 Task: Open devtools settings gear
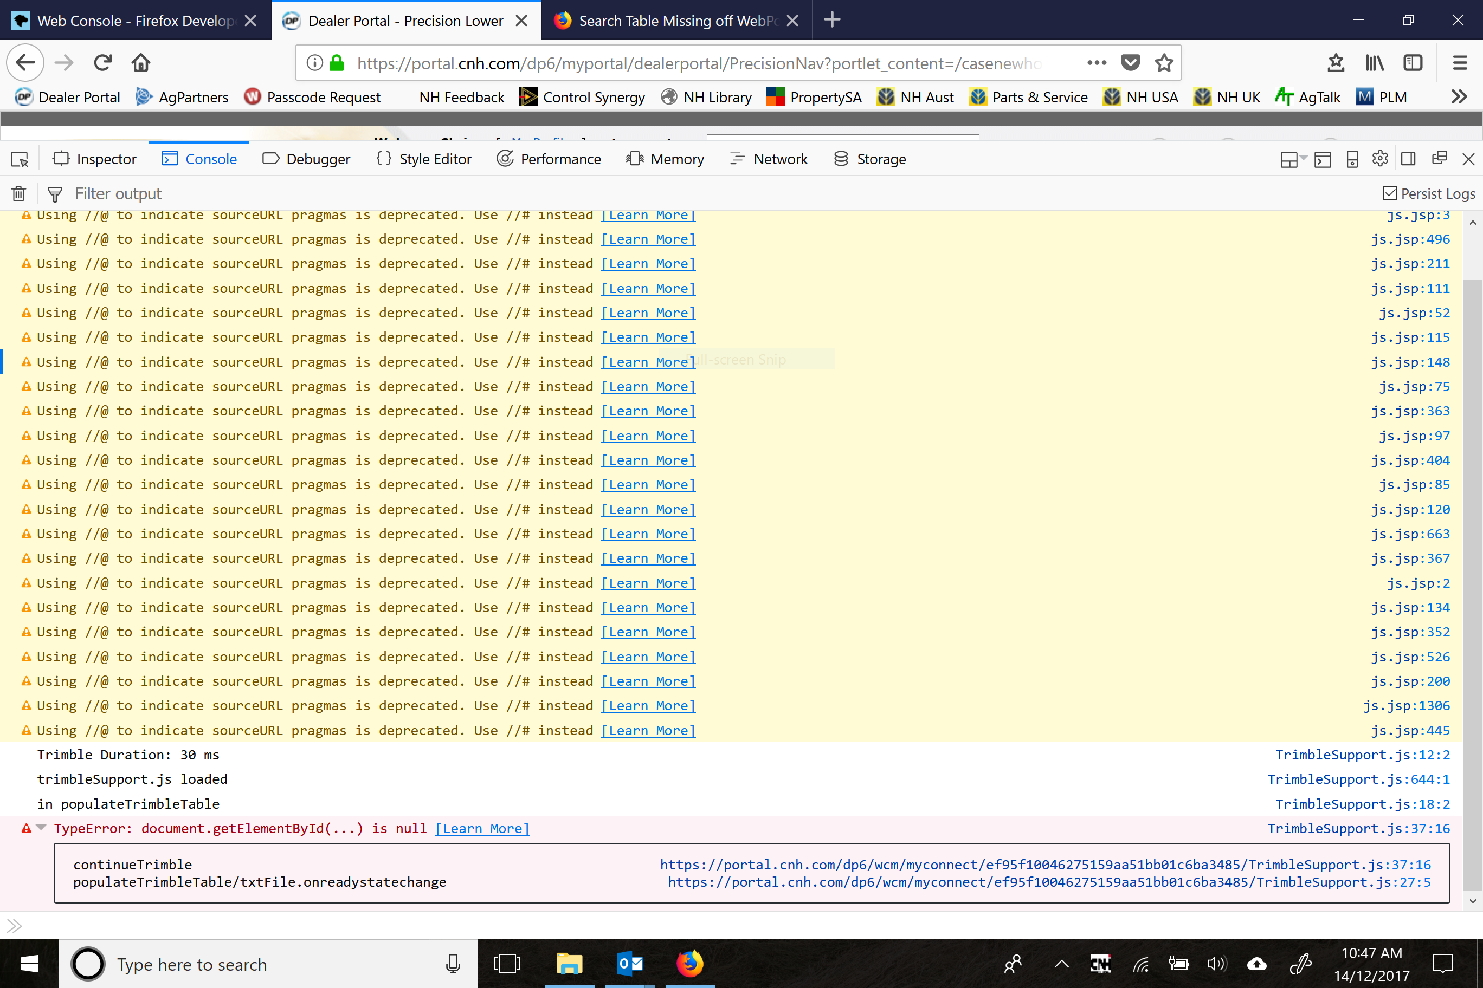(x=1379, y=159)
